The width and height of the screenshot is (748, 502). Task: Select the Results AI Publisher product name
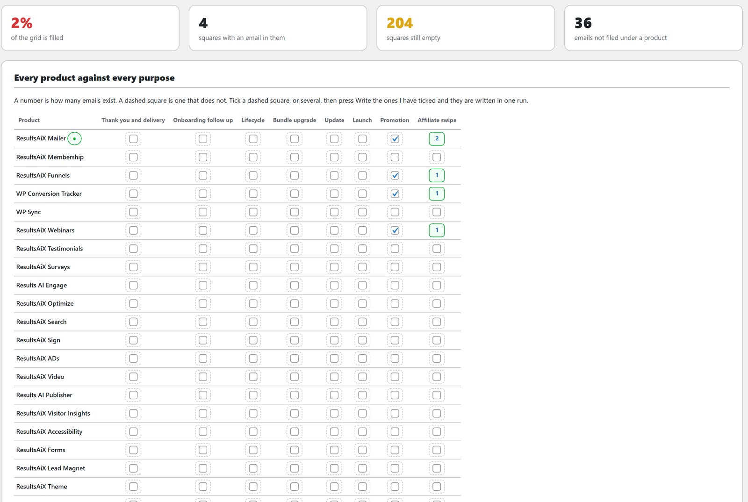pos(44,395)
